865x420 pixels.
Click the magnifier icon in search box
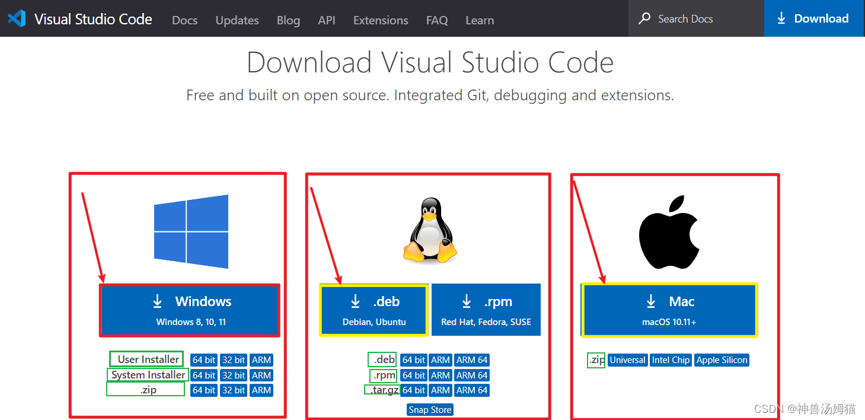click(644, 19)
